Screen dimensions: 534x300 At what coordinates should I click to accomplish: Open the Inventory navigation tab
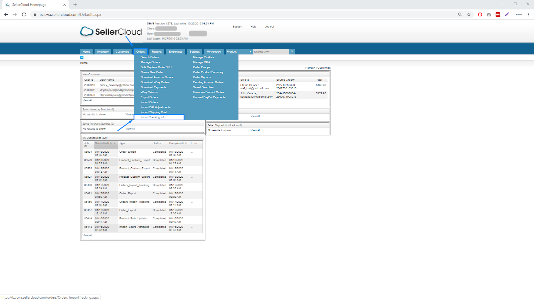pyautogui.click(x=103, y=52)
